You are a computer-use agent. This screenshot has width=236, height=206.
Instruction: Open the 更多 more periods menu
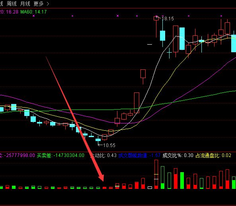click(39, 4)
